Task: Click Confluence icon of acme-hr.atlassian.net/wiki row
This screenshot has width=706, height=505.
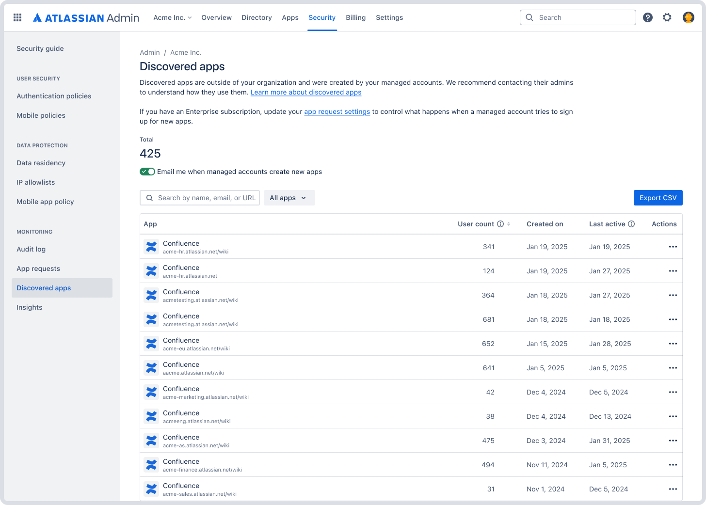Action: (151, 247)
